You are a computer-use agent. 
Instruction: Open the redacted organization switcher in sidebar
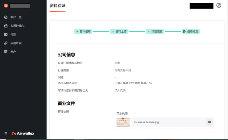tap(20, 6)
